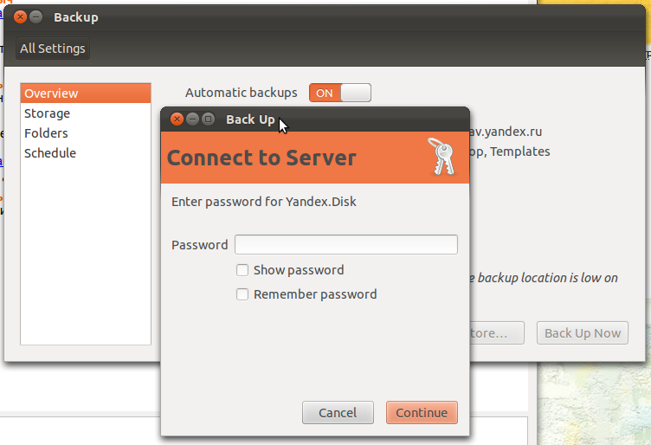
Task: Select Overview in the Backup sidebar
Action: tap(86, 94)
